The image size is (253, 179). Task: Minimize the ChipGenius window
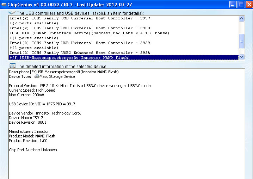[233, 5]
